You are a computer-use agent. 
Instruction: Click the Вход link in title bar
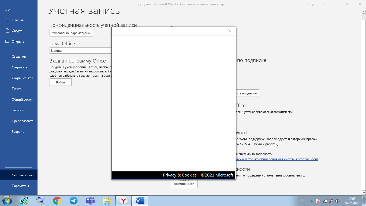click(311, 4)
